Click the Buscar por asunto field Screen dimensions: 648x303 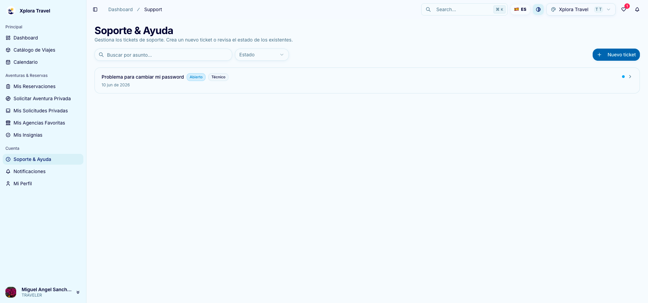163,55
